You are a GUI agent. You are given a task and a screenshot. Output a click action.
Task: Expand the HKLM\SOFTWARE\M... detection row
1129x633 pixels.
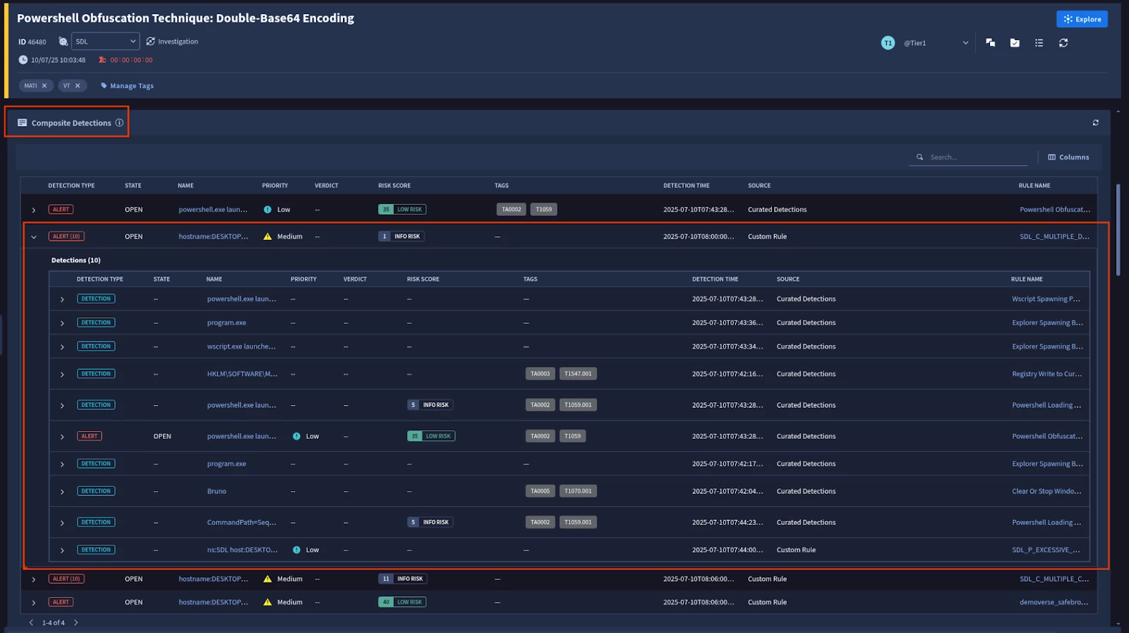point(62,375)
